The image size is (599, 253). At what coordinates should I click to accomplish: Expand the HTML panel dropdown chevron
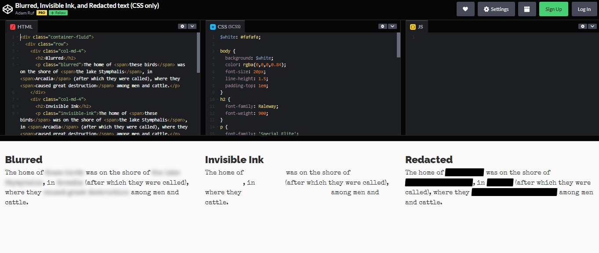(x=192, y=26)
